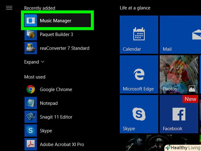This screenshot has width=201, height=151.
Task: Click the 'Most used' heading
Action: pos(35,77)
